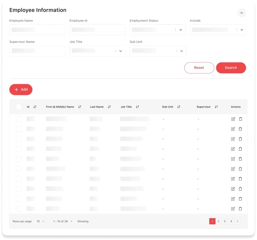This screenshot has width=257, height=240.
Task: Check the seventh row's checkbox
Action: 19,179
